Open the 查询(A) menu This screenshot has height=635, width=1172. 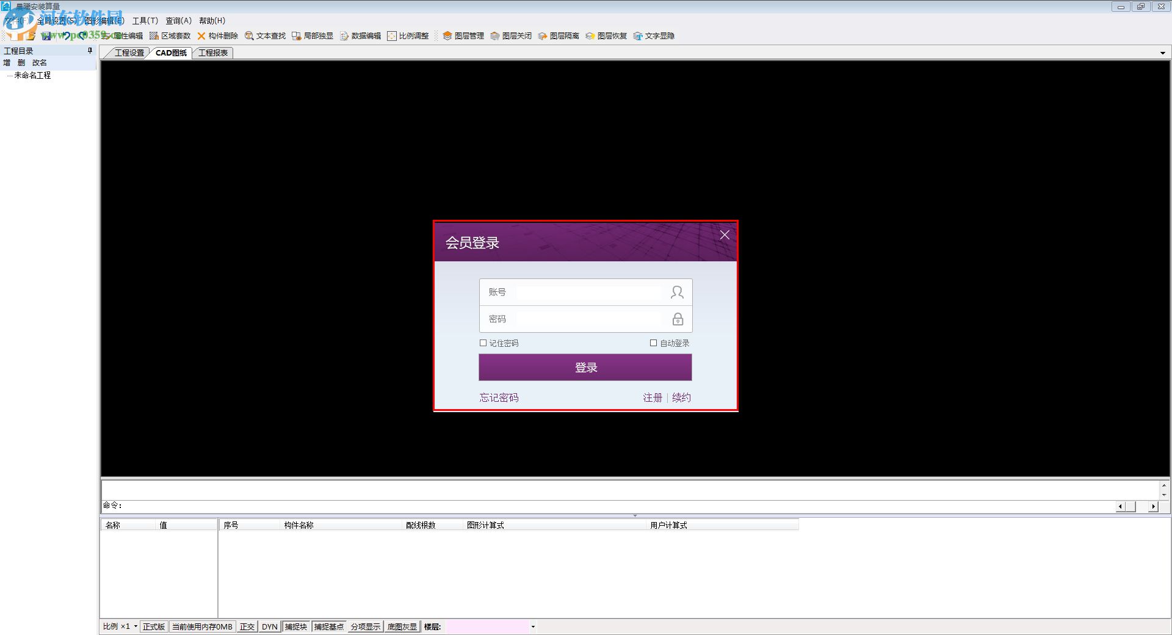(178, 21)
